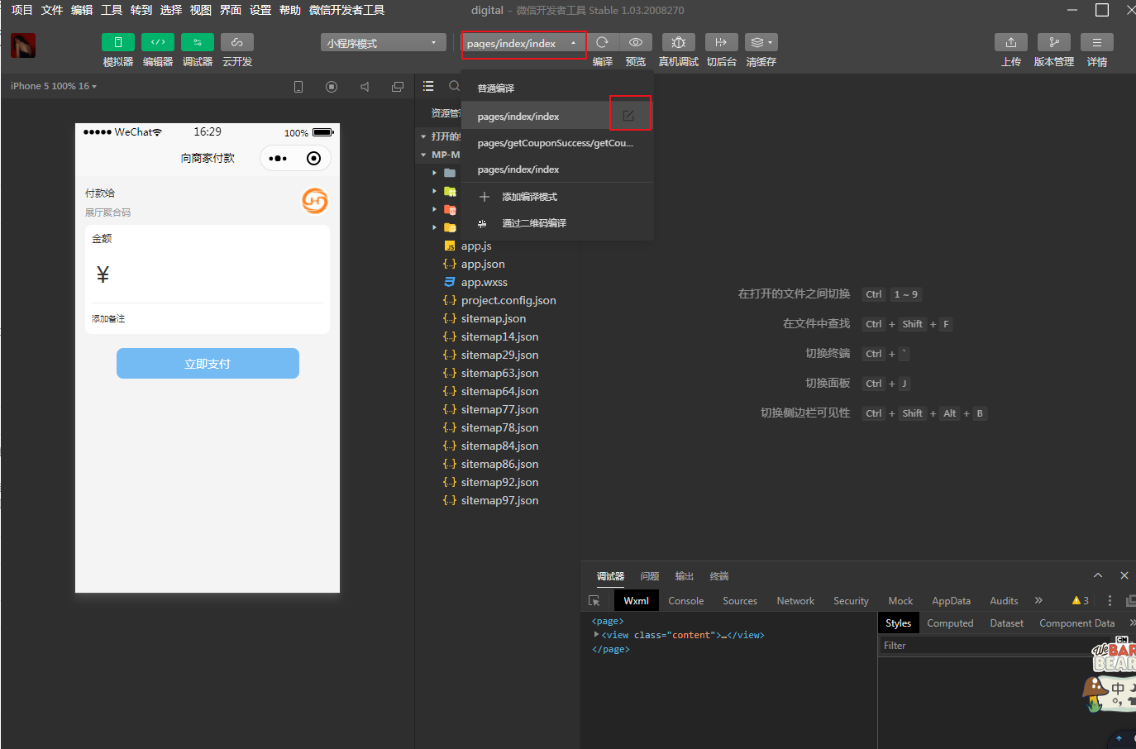This screenshot has width=1136, height=749.
Task: Open sitemap.json file
Action: tap(494, 318)
